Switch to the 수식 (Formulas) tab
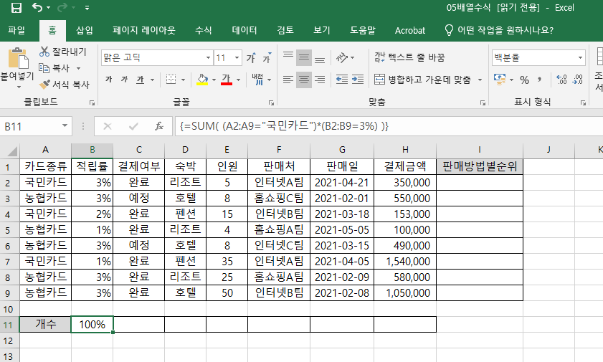The height and width of the screenshot is (362, 603). pyautogui.click(x=203, y=31)
